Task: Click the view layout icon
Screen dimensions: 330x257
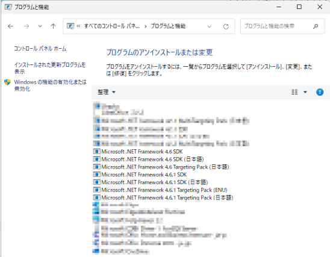Action: 294,92
